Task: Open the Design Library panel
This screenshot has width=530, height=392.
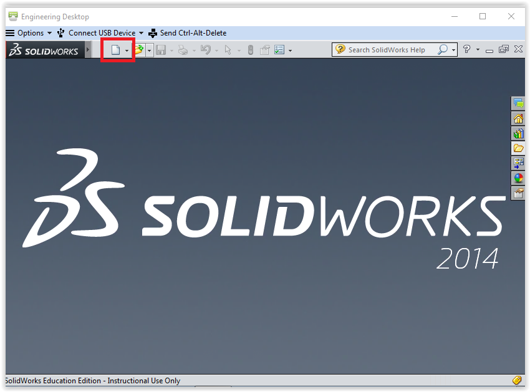Action: click(x=518, y=133)
